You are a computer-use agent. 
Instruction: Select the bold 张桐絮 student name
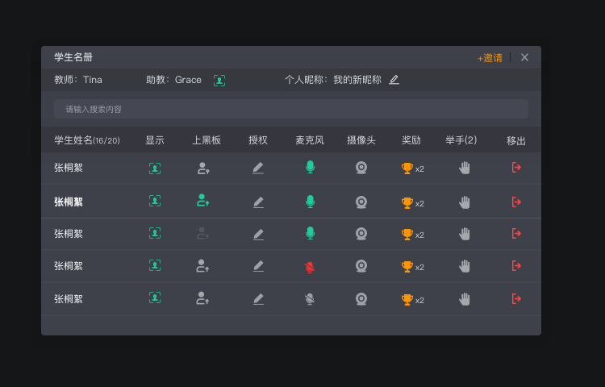(69, 202)
